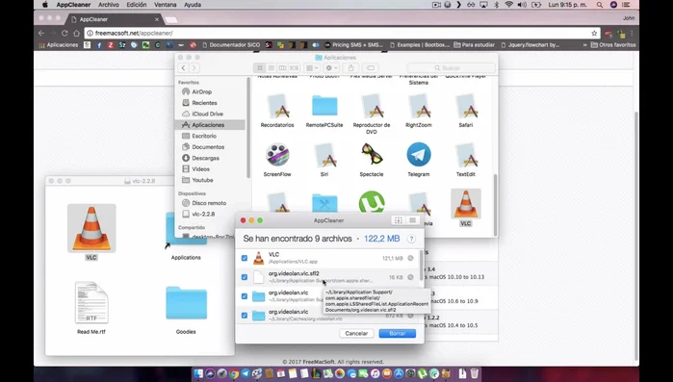Viewport: 673px width, 382px height.
Task: Reload the page in Chrome
Action: pyautogui.click(x=65, y=33)
